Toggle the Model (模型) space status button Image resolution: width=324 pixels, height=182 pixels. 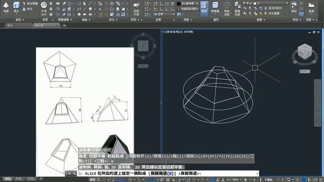[92, 180]
